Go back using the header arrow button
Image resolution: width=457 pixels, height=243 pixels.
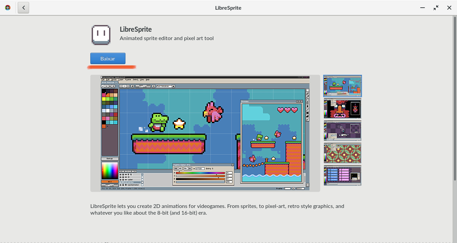point(23,7)
